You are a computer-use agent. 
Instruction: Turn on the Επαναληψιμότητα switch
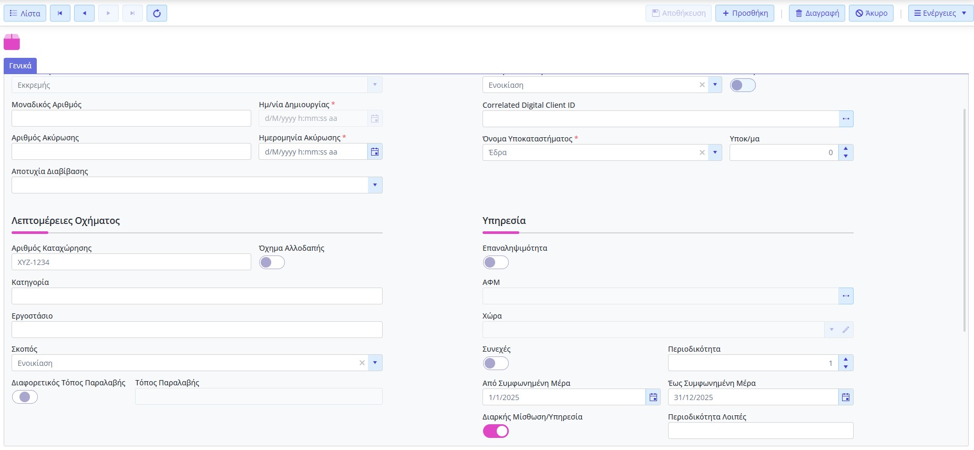point(496,262)
